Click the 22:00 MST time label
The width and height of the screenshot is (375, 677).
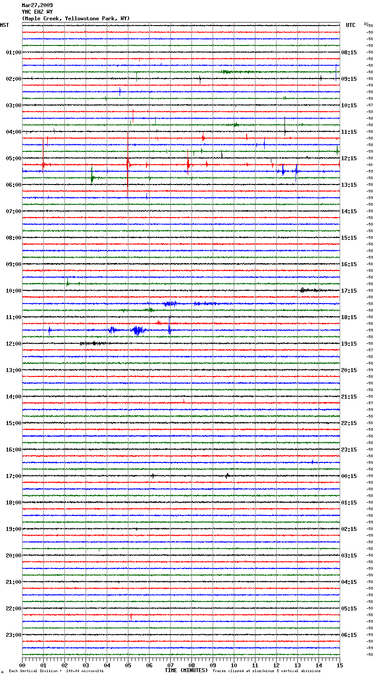[x=14, y=609]
